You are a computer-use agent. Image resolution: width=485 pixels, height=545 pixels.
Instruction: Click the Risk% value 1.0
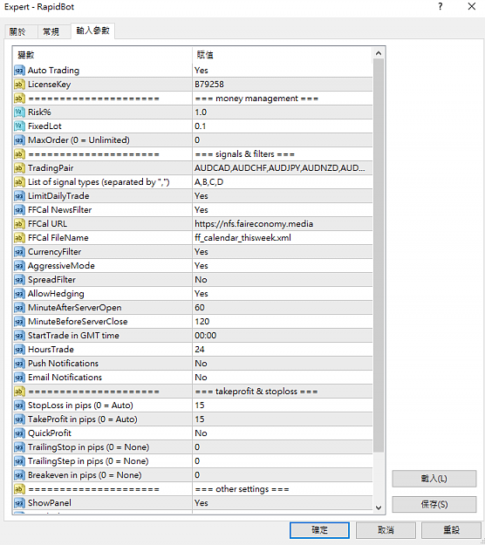pyautogui.click(x=201, y=112)
